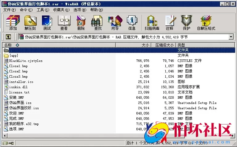Select the file 仿QQ界面改好.iss
The width and height of the screenshot is (237, 147).
tap(24, 108)
